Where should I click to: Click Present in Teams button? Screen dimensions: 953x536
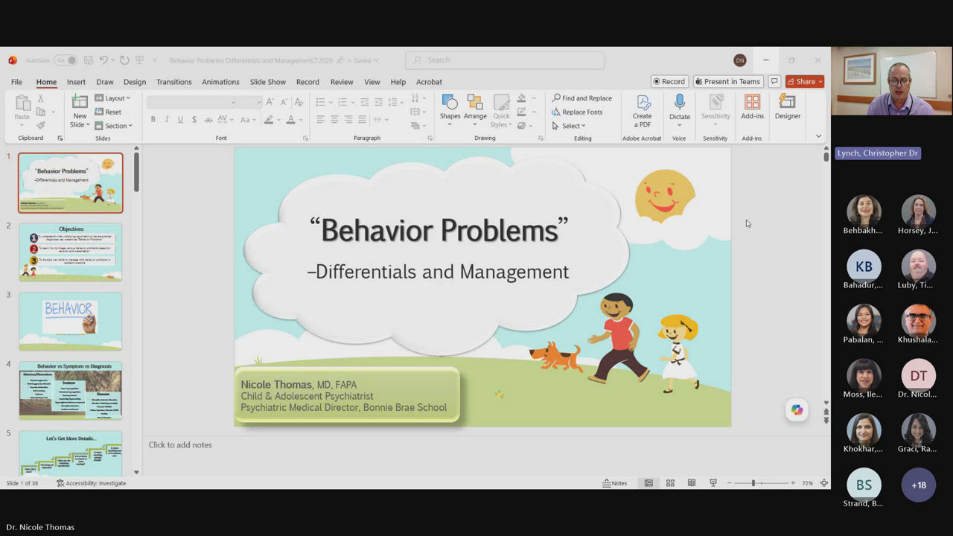[727, 82]
